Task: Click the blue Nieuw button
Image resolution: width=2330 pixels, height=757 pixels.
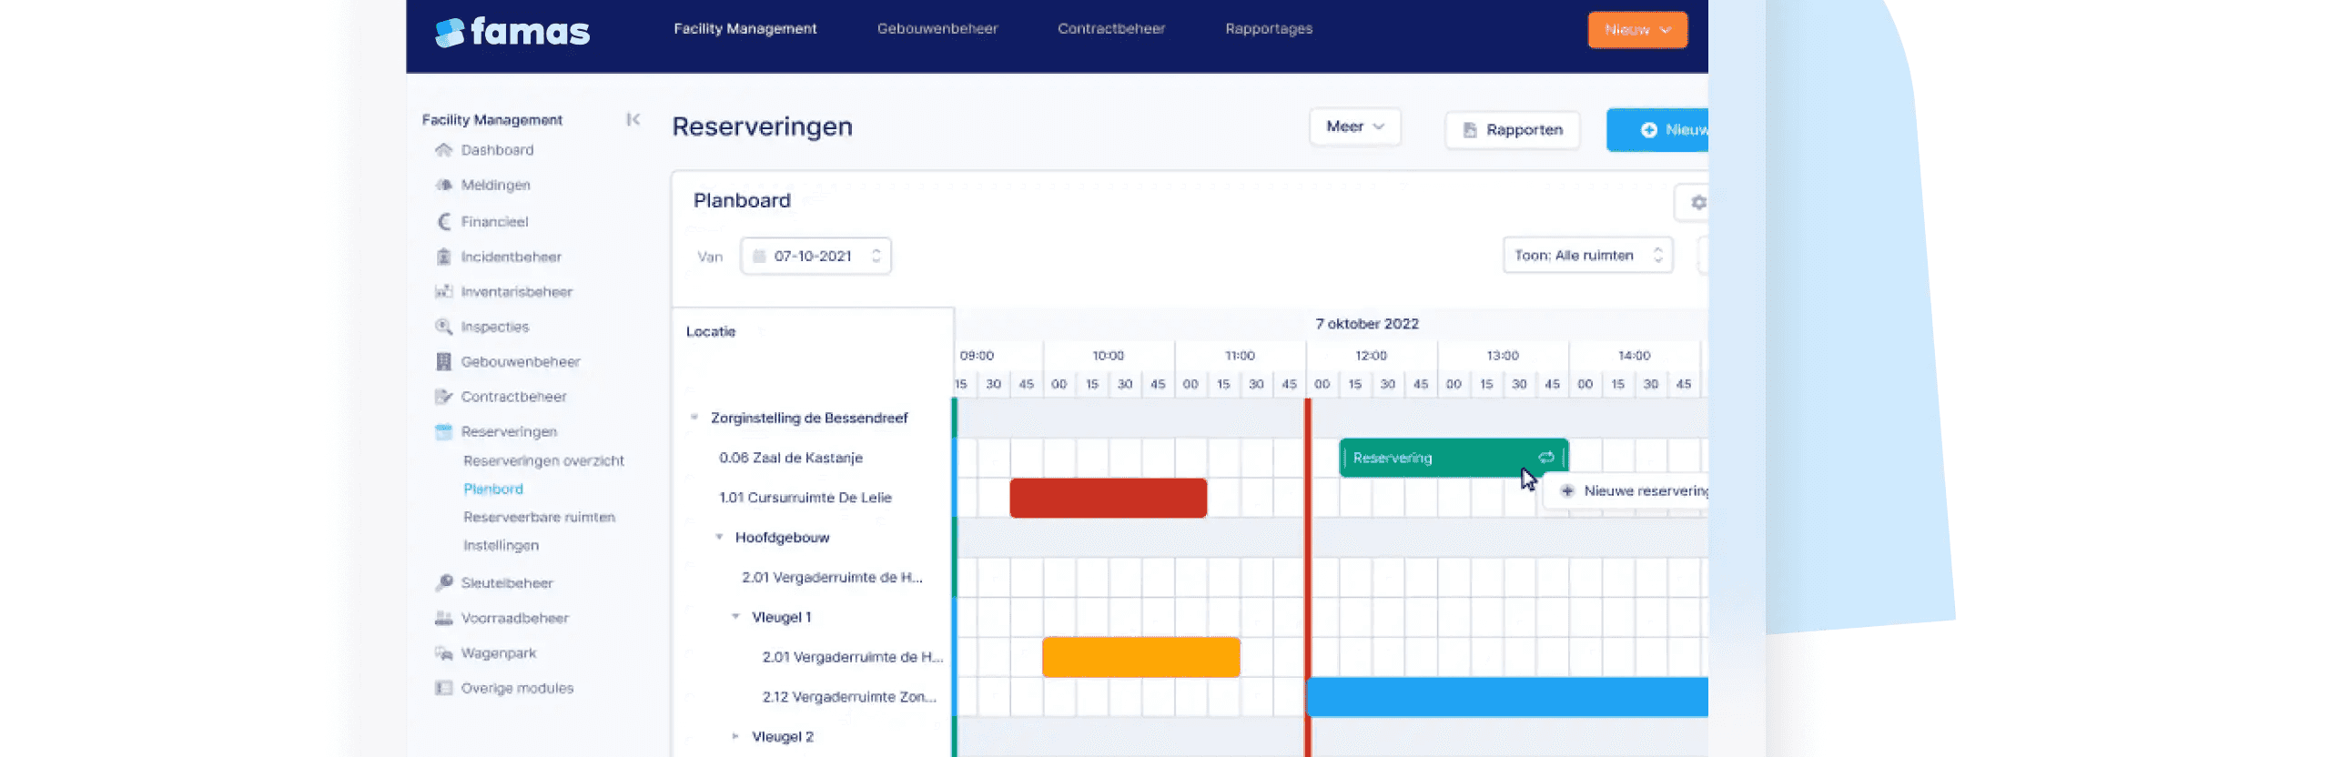Action: [1657, 130]
